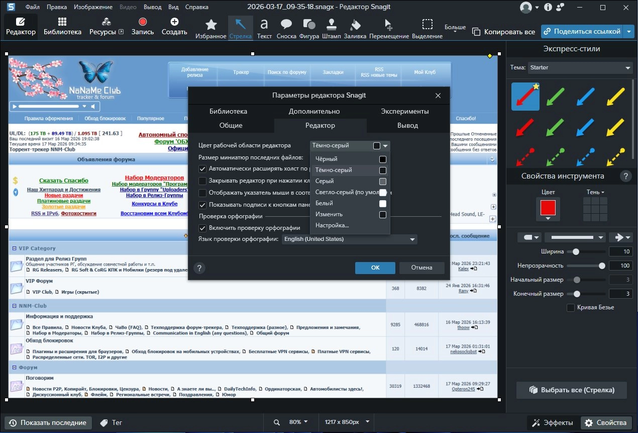Open the Тень (Shadow) dropdown
Viewport: 638px width, 433px height.
(x=595, y=192)
